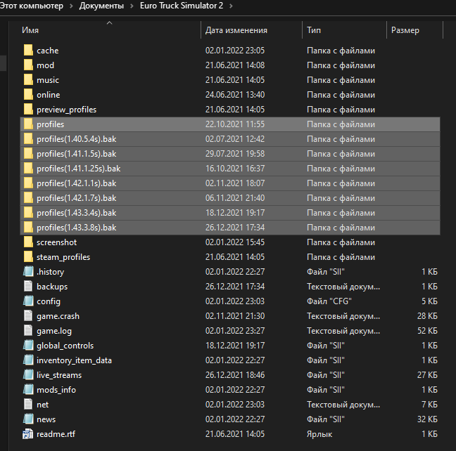Click the profiles(1.43.3.8s).bak folder icon
The image size is (456, 451).
(28, 228)
